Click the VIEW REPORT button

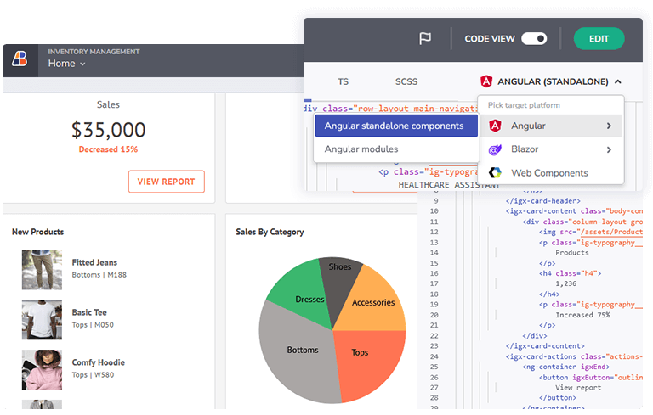[166, 182]
